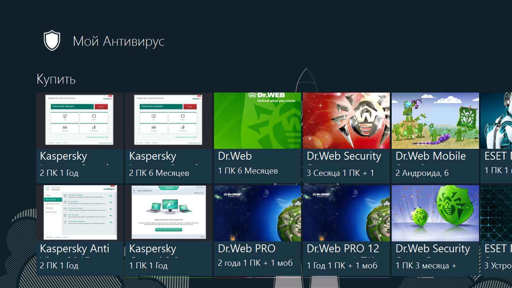The image size is (512, 288).
Task: Select the Dr.Web PRO 12 tile
Action: click(x=346, y=230)
